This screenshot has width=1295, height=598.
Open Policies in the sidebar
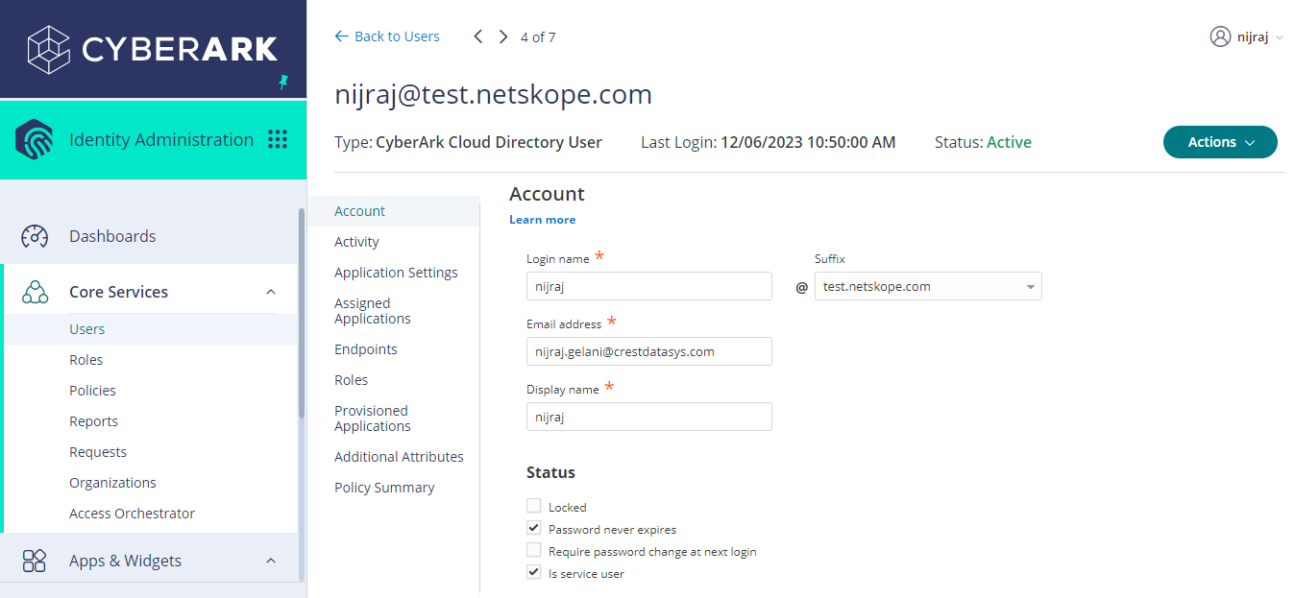pyautogui.click(x=92, y=391)
